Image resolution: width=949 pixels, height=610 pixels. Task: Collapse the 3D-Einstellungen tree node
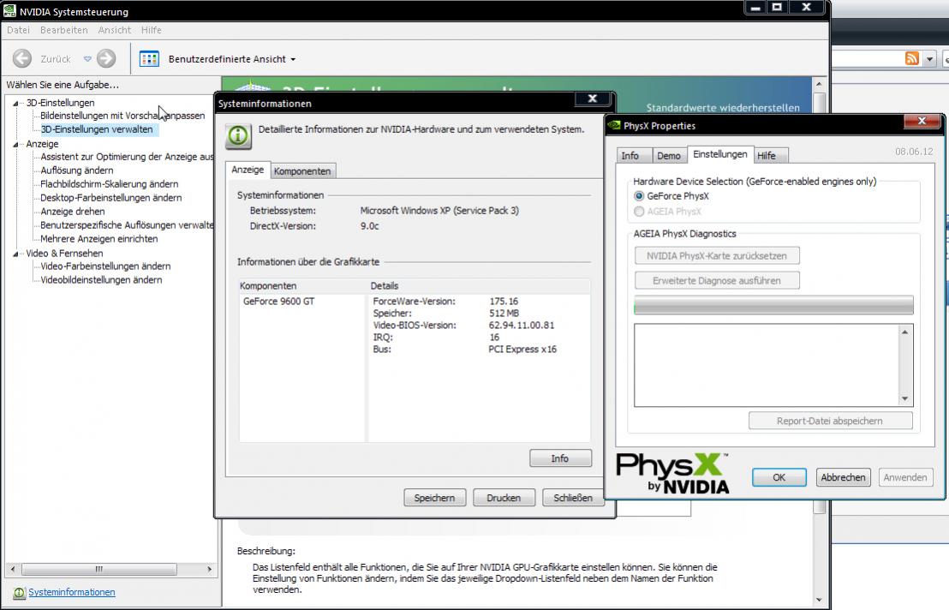15,104
